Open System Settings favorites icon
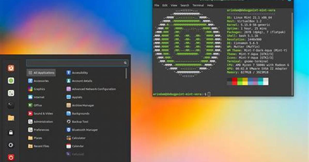Image resolution: width=309 pixels, height=162 pixels. coord(11,93)
